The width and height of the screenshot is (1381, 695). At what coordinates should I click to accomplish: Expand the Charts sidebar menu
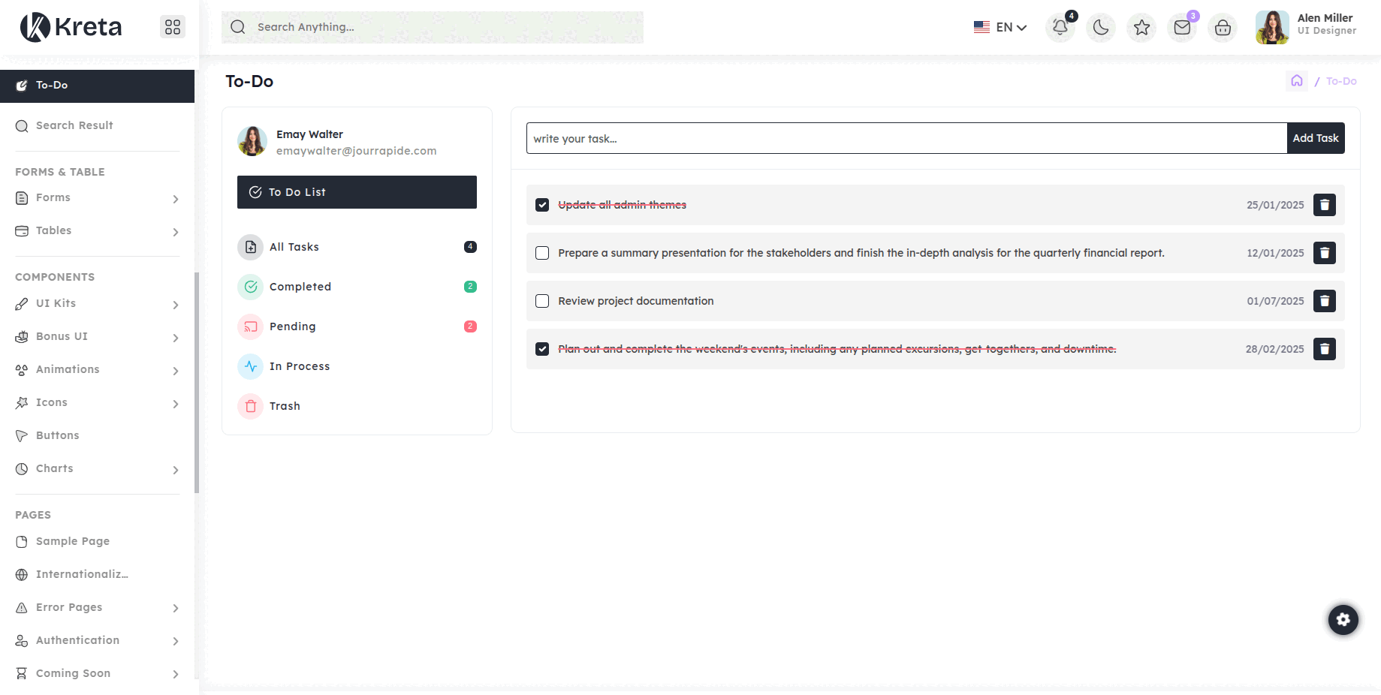(98, 469)
